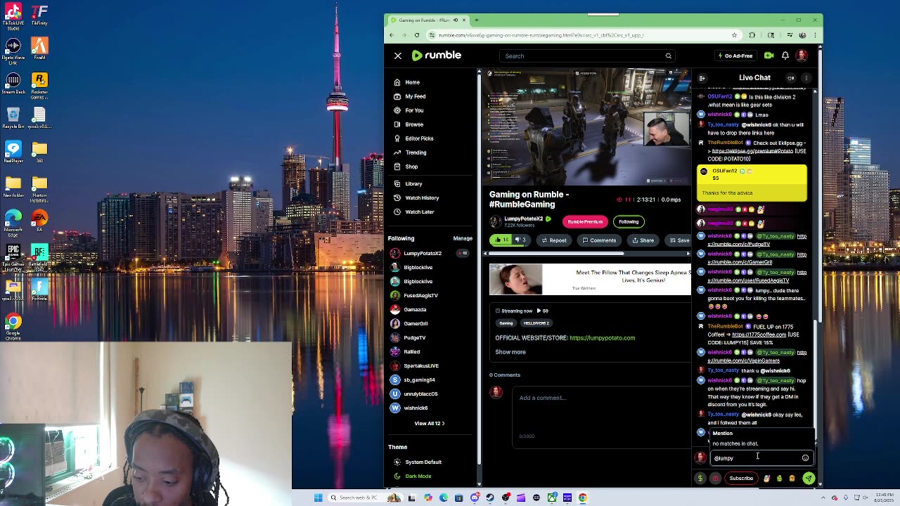This screenshot has height=506, width=900.
Task: Like the video with thumbs up
Action: tap(501, 240)
